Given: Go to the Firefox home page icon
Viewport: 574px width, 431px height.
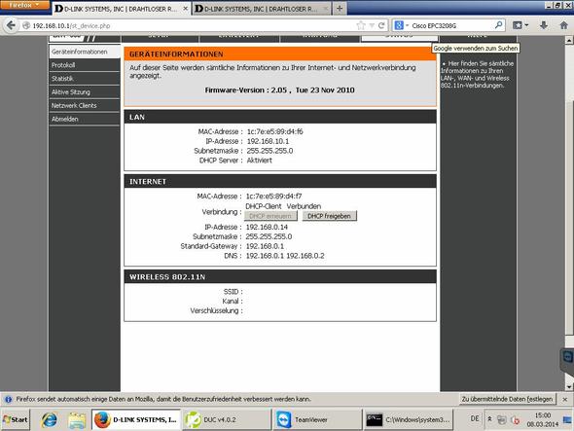Looking at the screenshot, I should 564,25.
